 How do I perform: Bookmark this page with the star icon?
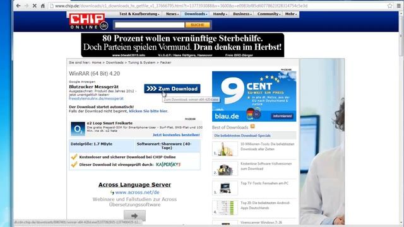click(x=390, y=6)
